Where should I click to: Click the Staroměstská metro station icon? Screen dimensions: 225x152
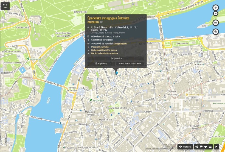pos(91,100)
